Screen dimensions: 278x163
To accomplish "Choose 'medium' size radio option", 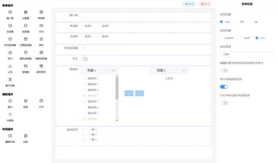I will pyautogui.click(x=222, y=38).
